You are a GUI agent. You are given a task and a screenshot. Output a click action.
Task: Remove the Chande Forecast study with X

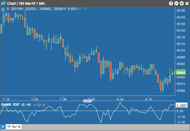pos(44,105)
